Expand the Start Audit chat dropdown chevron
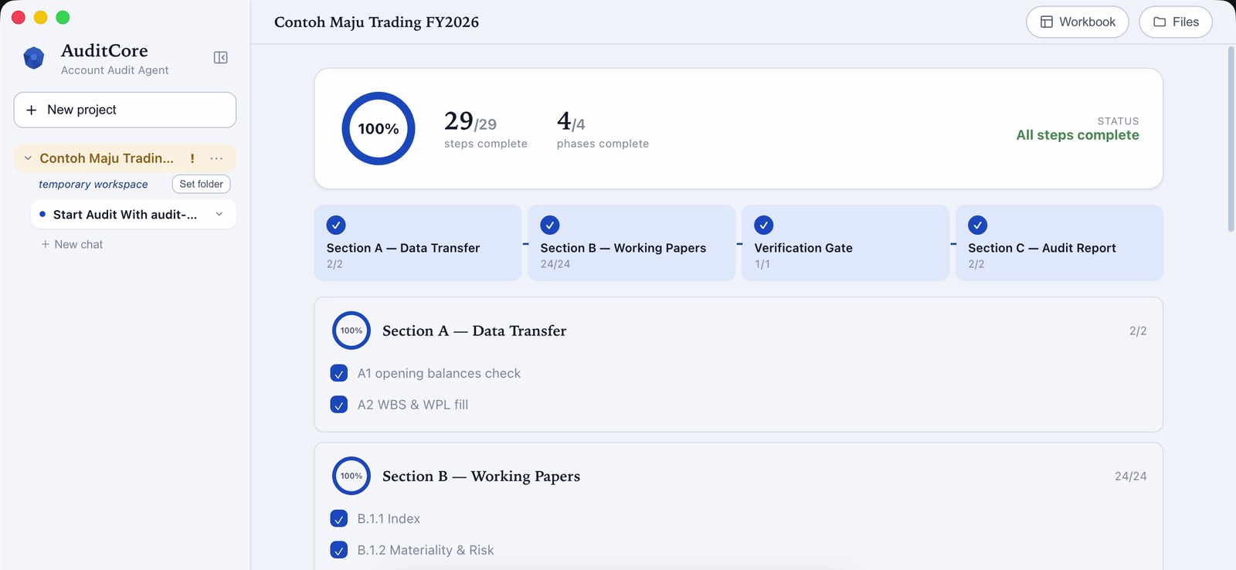Image resolution: width=1236 pixels, height=570 pixels. coord(219,214)
